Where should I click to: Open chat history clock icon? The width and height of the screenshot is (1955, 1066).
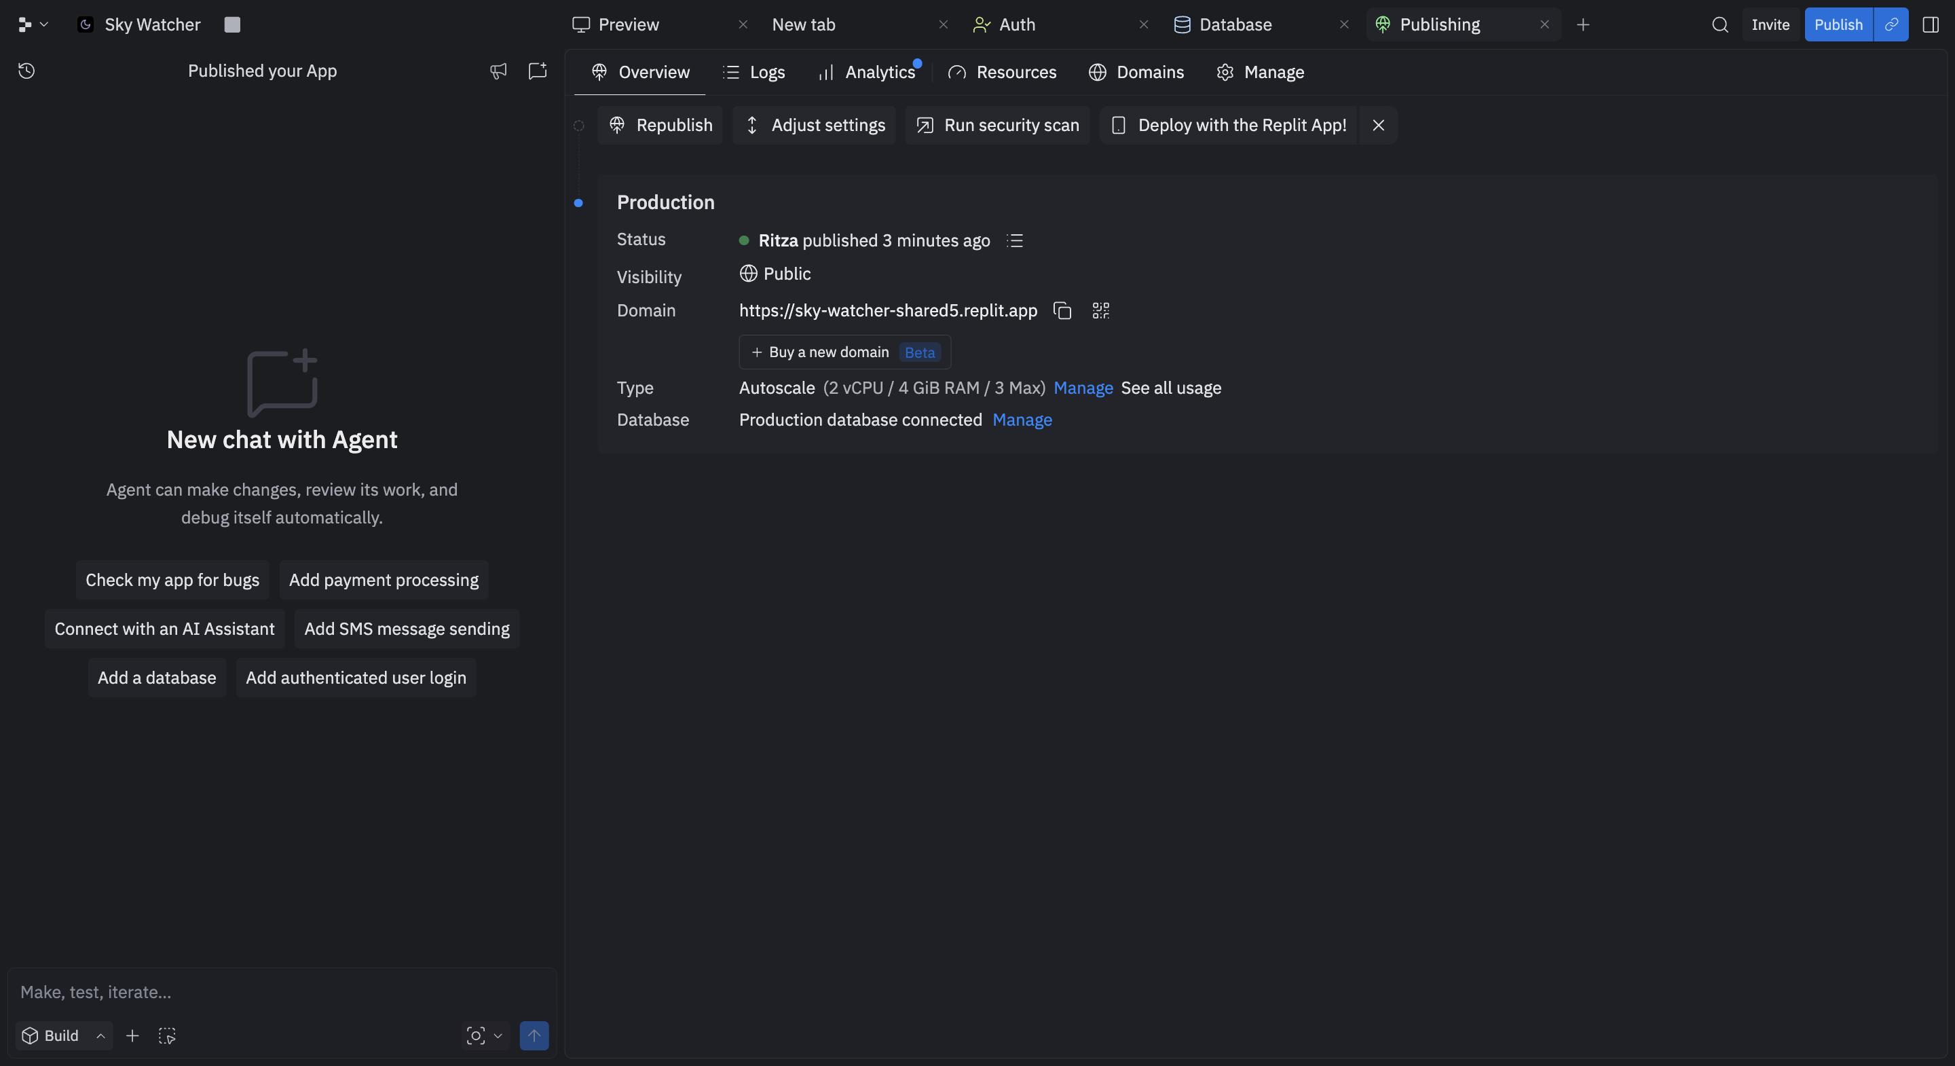pyautogui.click(x=26, y=71)
